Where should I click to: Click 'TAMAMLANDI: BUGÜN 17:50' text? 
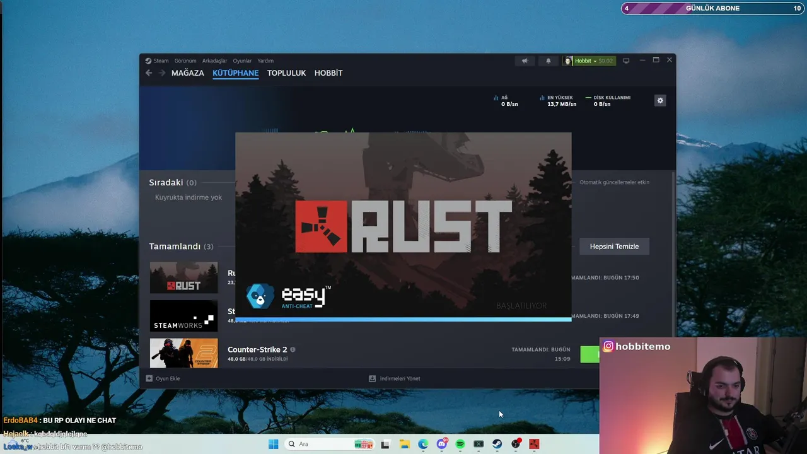(605, 277)
